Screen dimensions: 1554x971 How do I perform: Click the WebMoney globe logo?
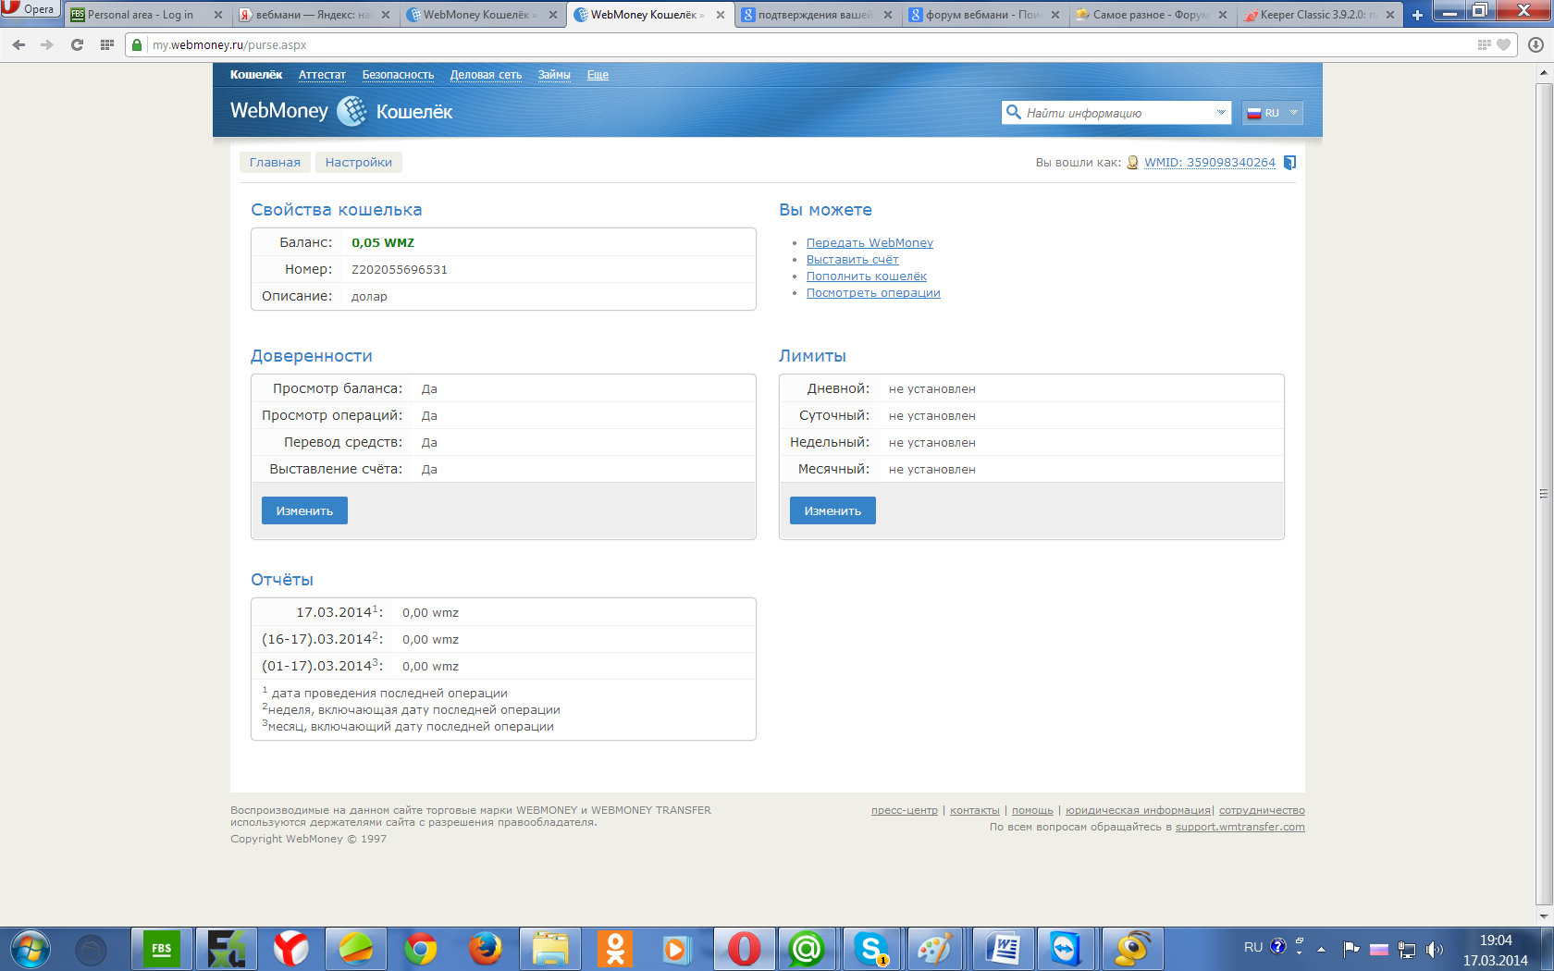351,111
